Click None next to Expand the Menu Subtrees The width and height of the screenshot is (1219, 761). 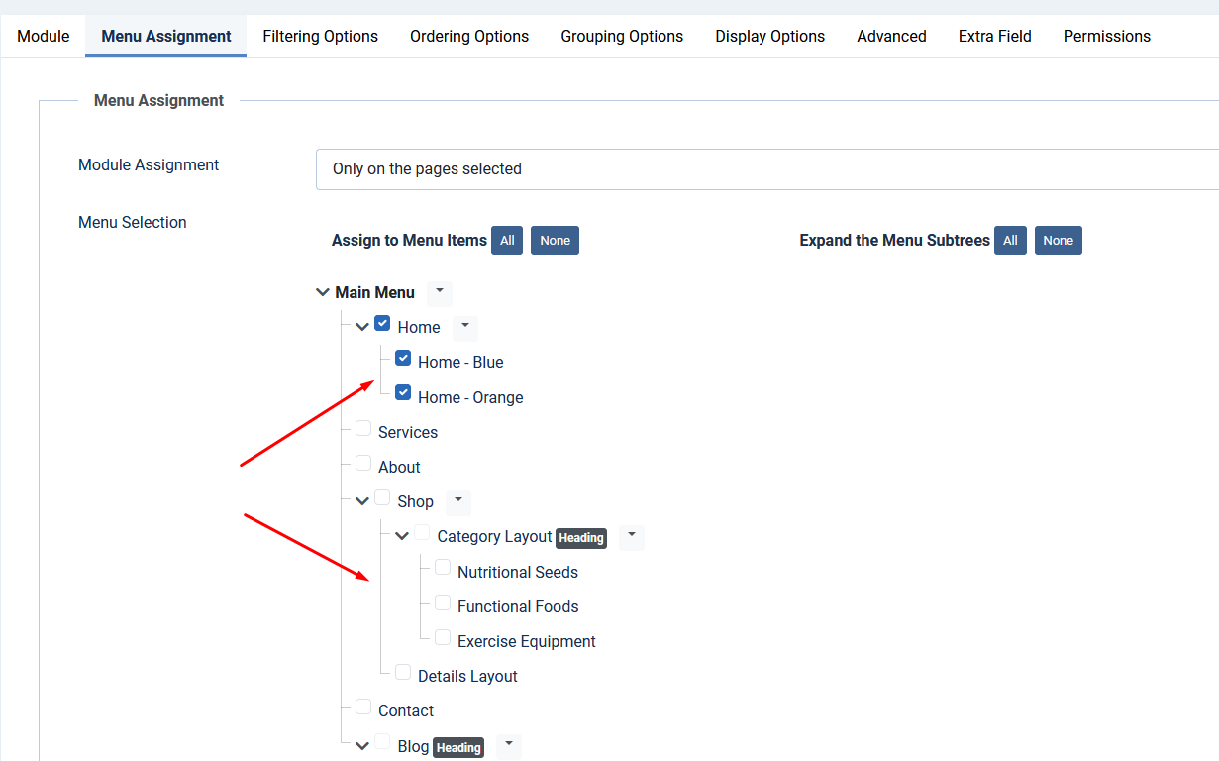(x=1058, y=241)
